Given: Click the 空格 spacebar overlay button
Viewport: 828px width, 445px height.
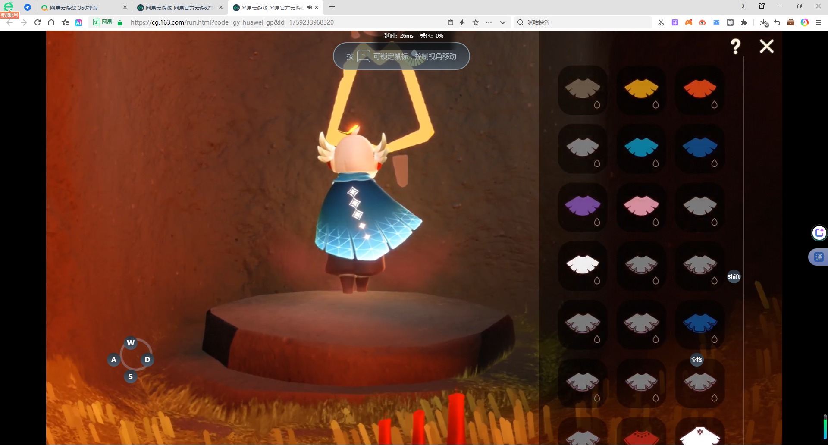Looking at the screenshot, I should tap(696, 360).
